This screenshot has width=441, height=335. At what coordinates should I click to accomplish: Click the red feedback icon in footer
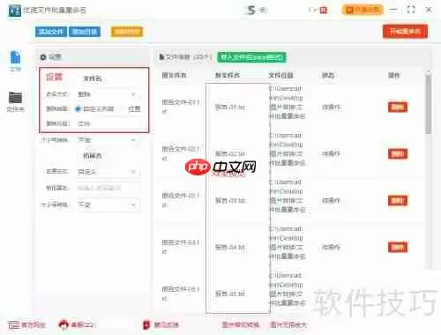tap(146, 324)
